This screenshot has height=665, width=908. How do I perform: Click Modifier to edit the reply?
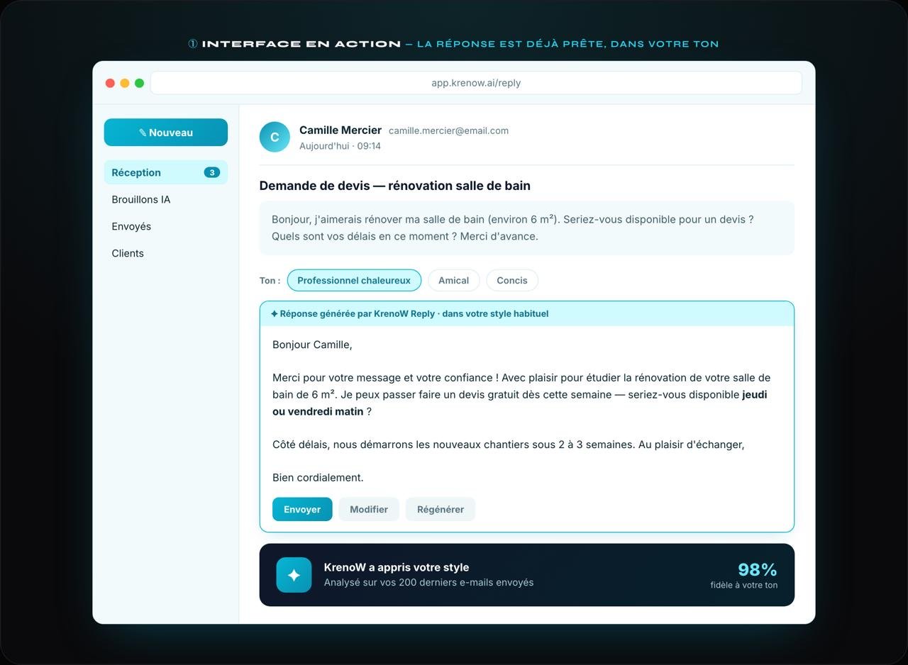[369, 509]
